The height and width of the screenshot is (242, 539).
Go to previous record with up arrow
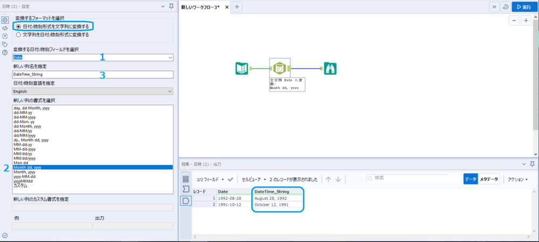click(328, 179)
